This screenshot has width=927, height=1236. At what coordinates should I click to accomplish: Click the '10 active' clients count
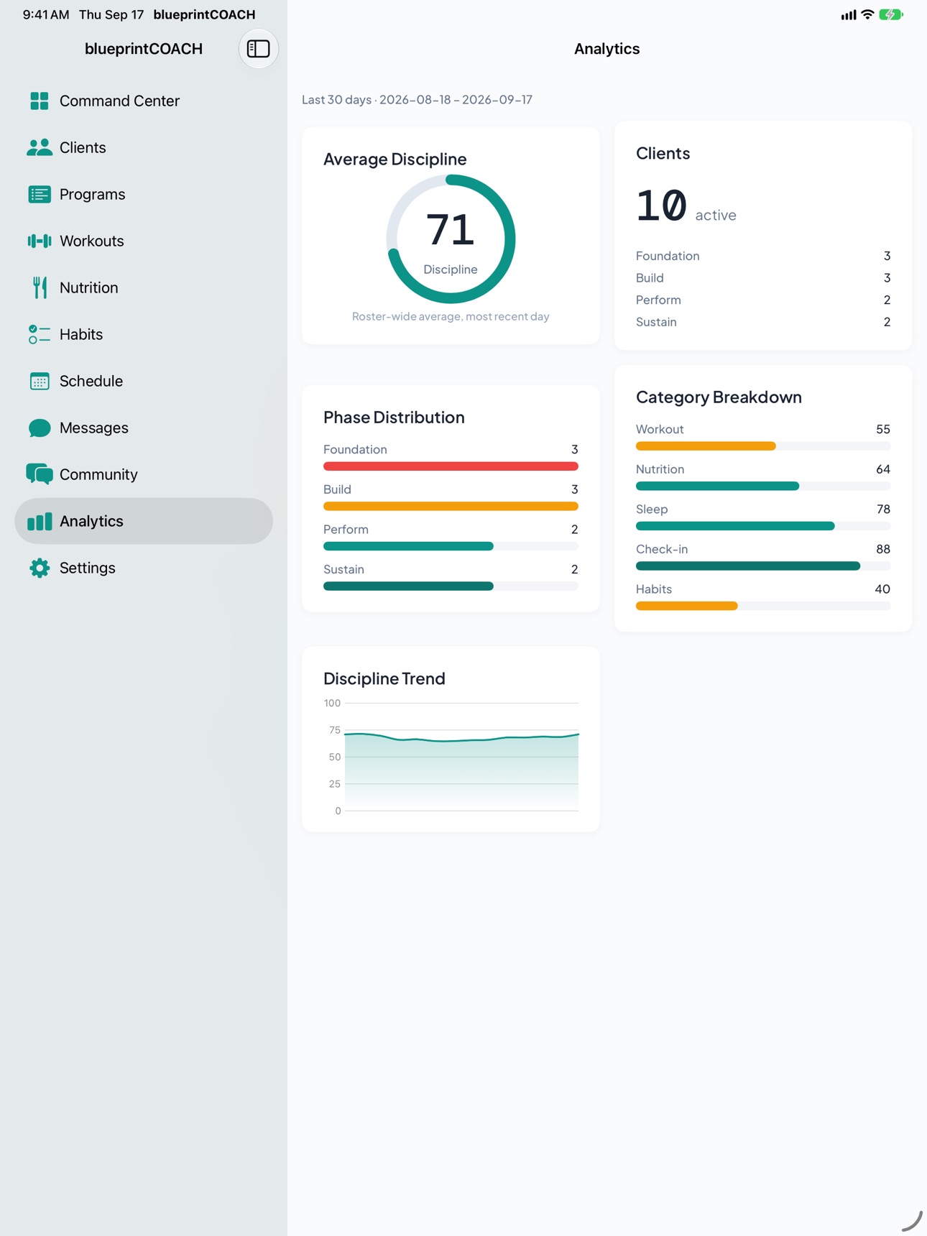[686, 207]
